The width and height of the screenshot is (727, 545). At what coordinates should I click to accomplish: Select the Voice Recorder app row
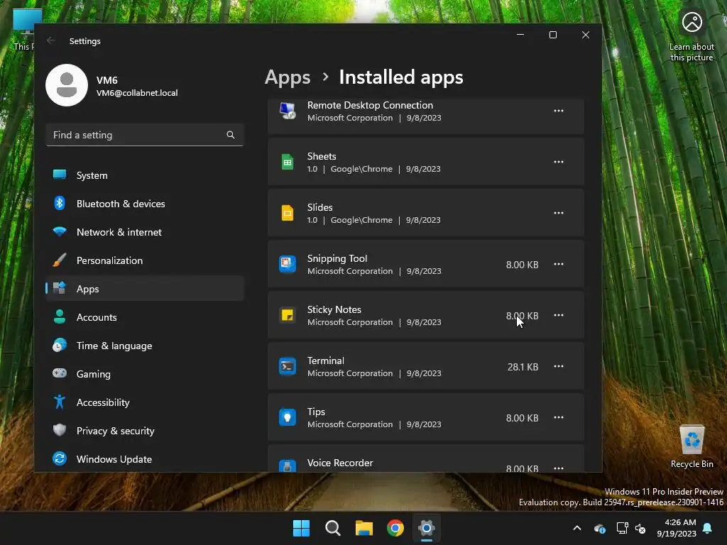click(x=426, y=459)
